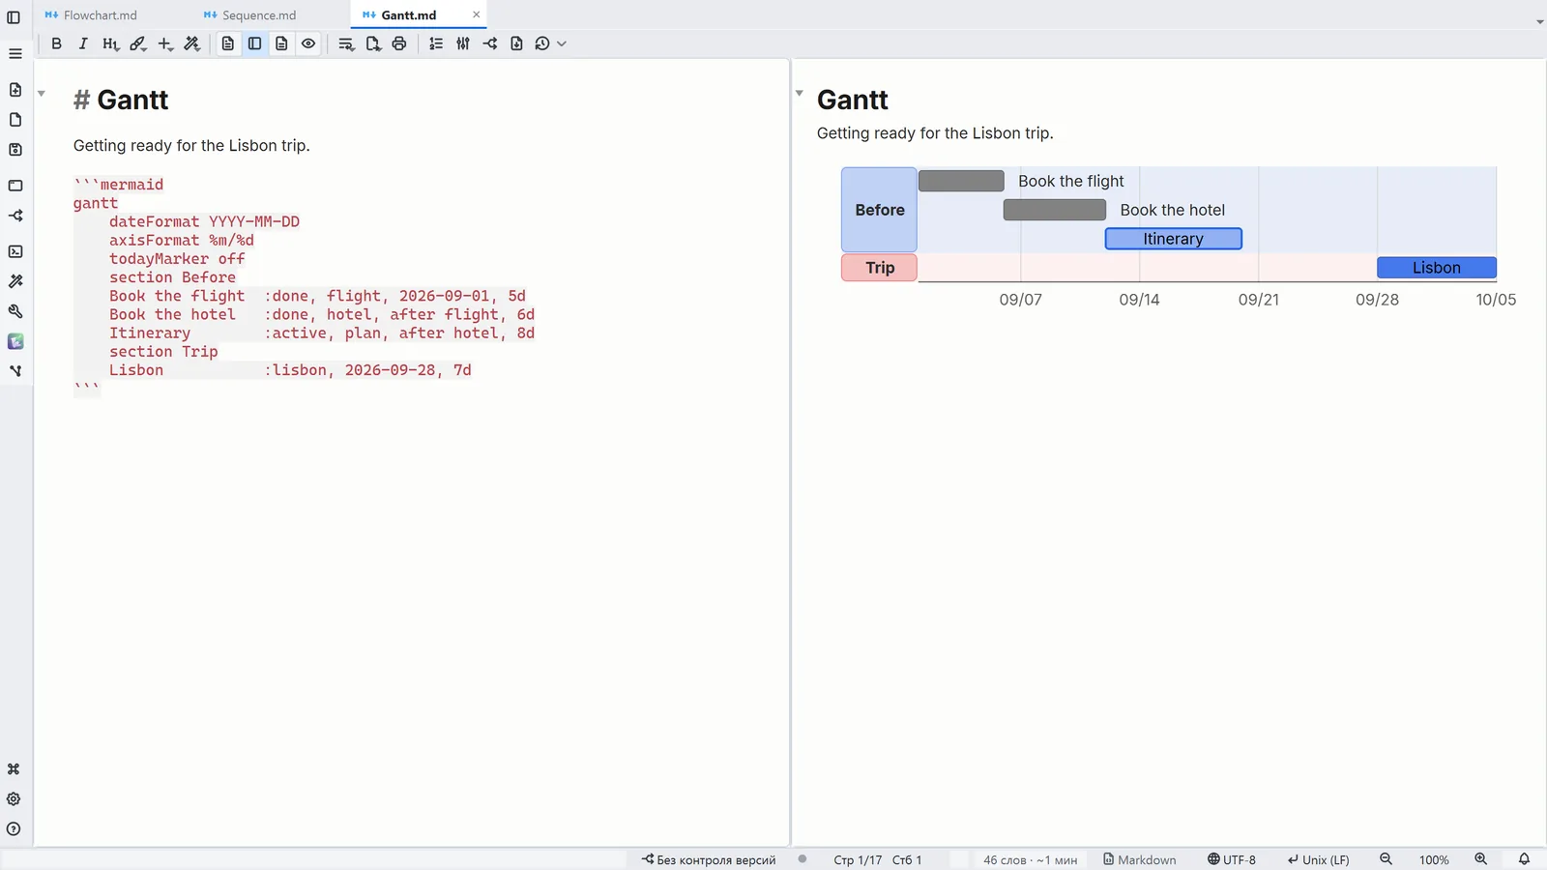Click the new file icon in sidebar
The width and height of the screenshot is (1547, 870).
[x=15, y=90]
